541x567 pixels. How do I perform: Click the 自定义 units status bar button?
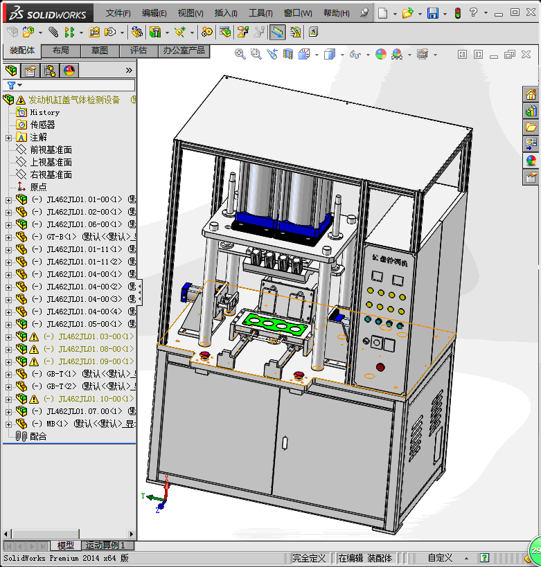[x=439, y=557]
